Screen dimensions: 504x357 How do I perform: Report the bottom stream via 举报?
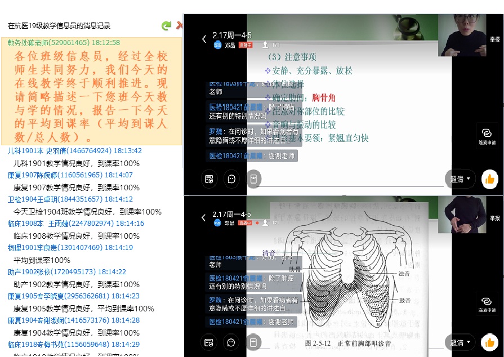pyautogui.click(x=494, y=218)
